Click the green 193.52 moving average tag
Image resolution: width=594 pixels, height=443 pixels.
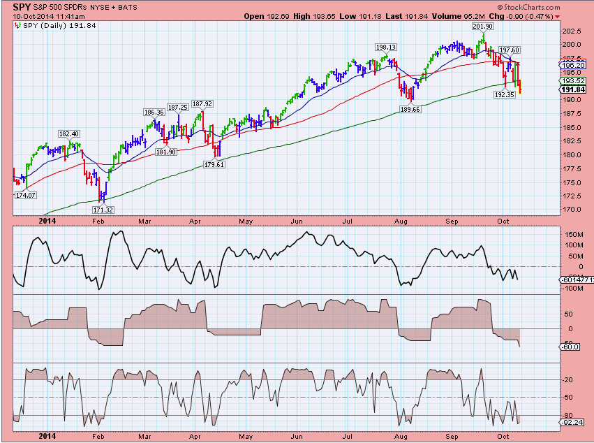(x=573, y=81)
